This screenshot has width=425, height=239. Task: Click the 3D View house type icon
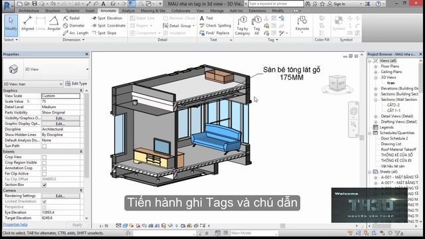13,69
